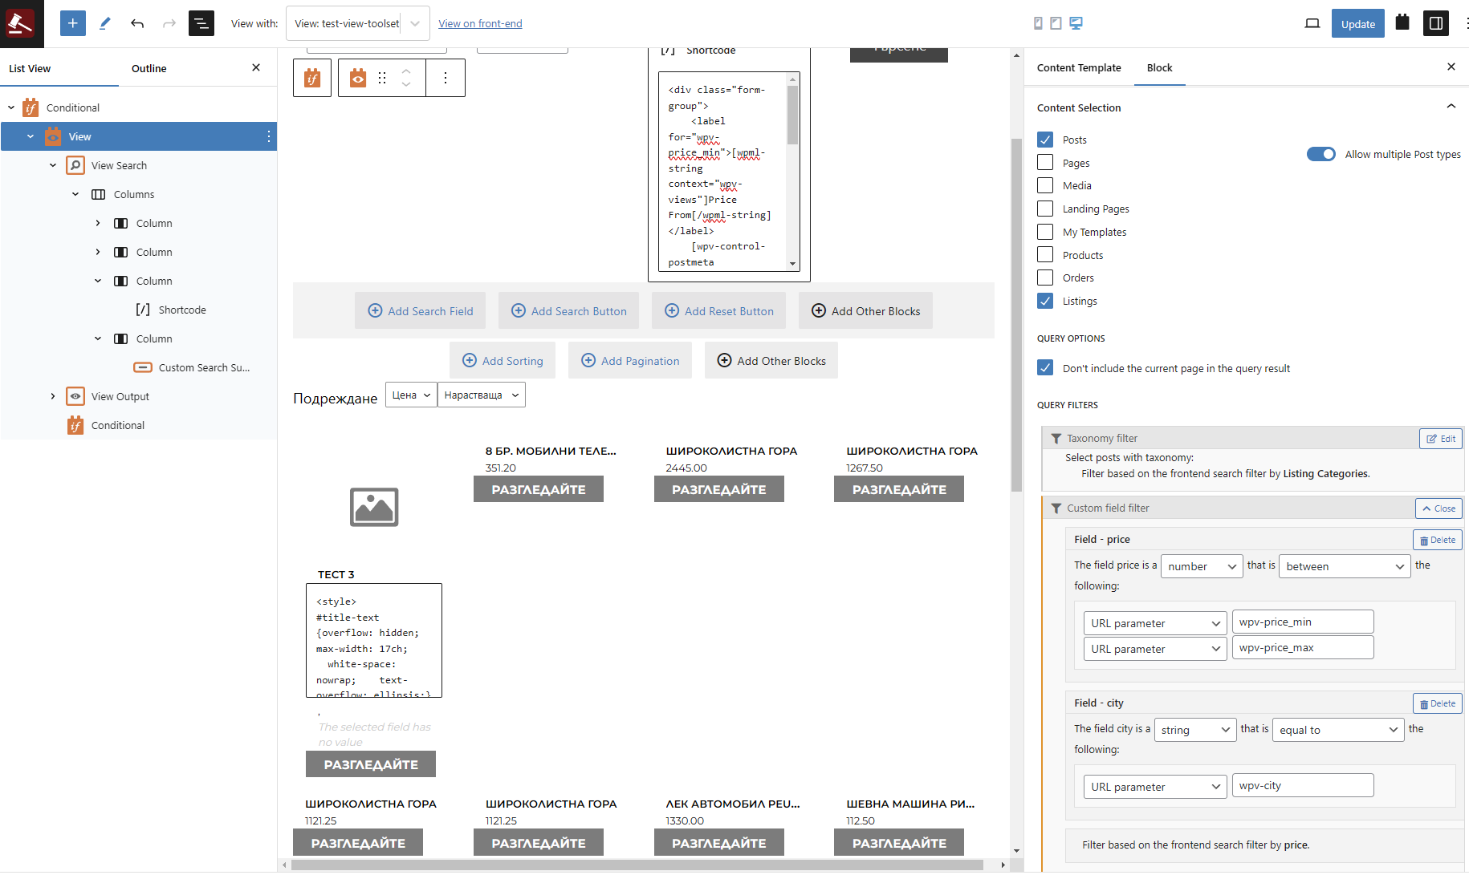Screen dimensions: 1469x875
Task: Check the Orders checkbox
Action: coord(1045,277)
